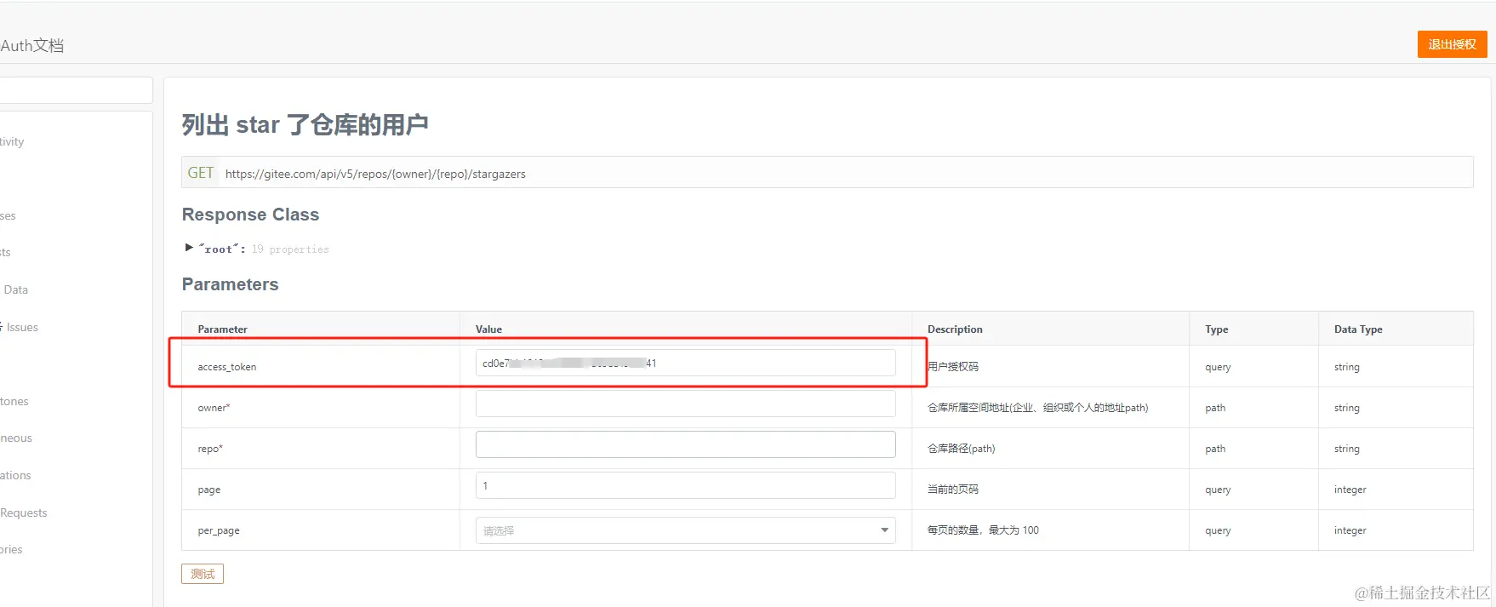Screen dimensions: 1496x607
Task: Click the owner* parameter name
Action: point(214,408)
